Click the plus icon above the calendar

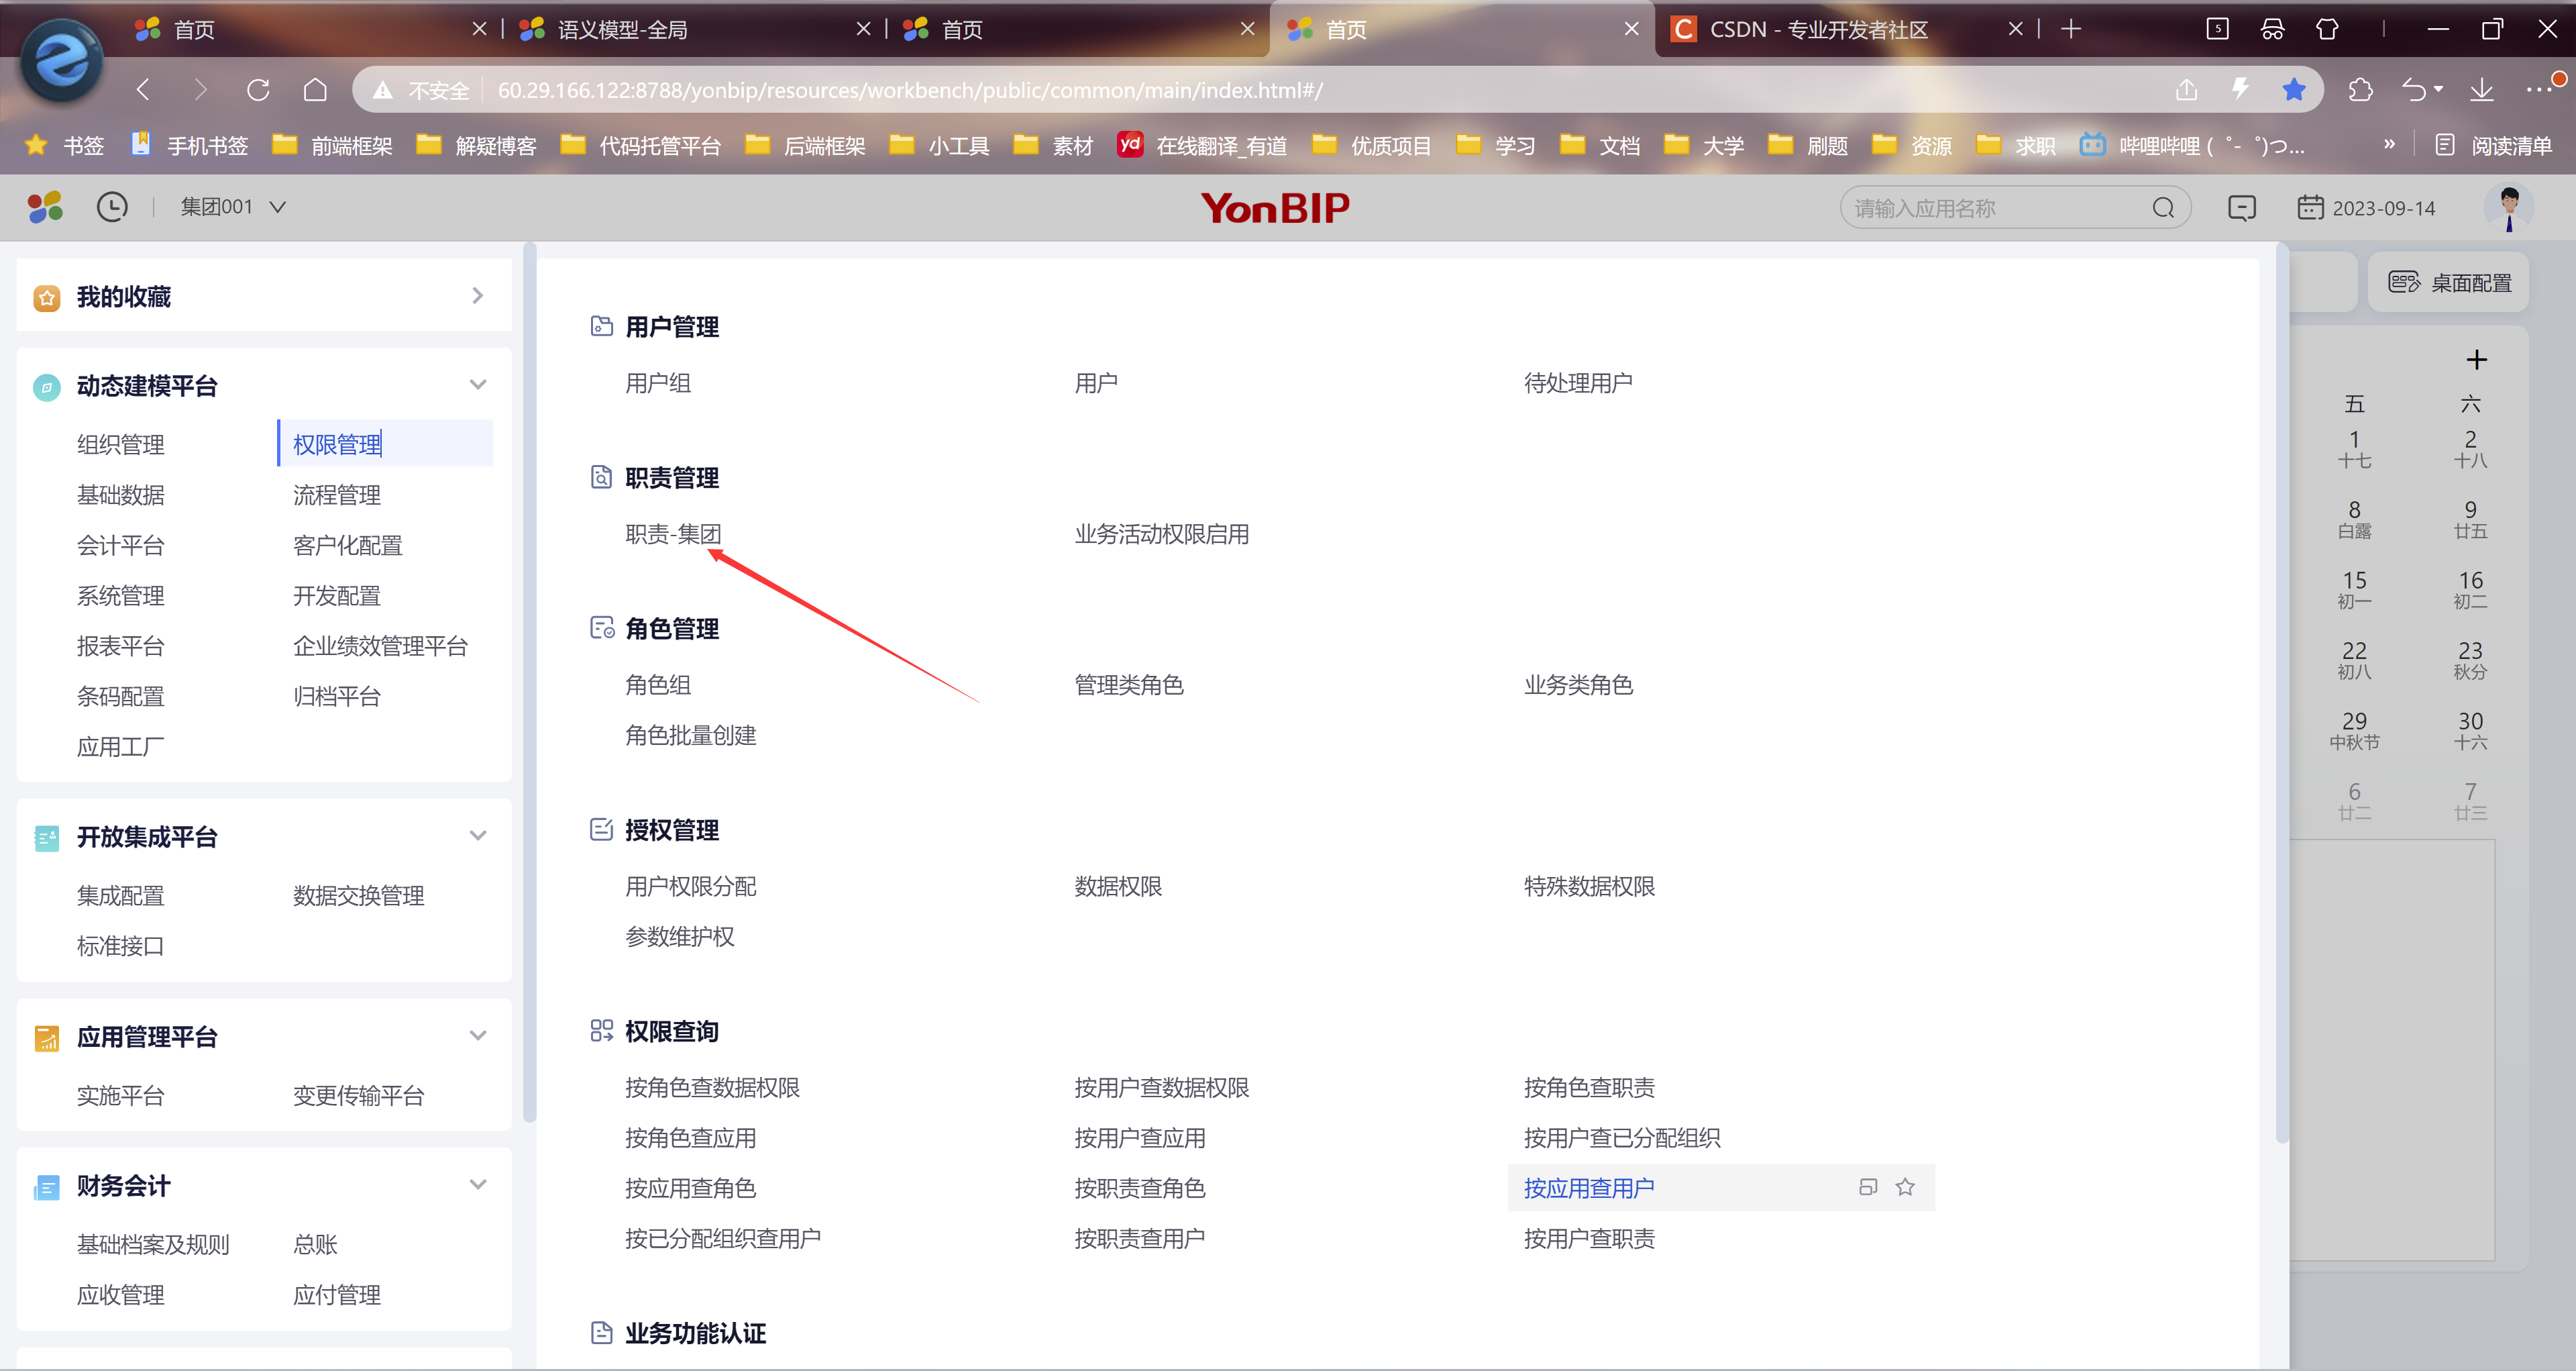click(2476, 360)
